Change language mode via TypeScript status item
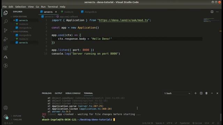Viewport: 223px width, 125px height. point(185,123)
